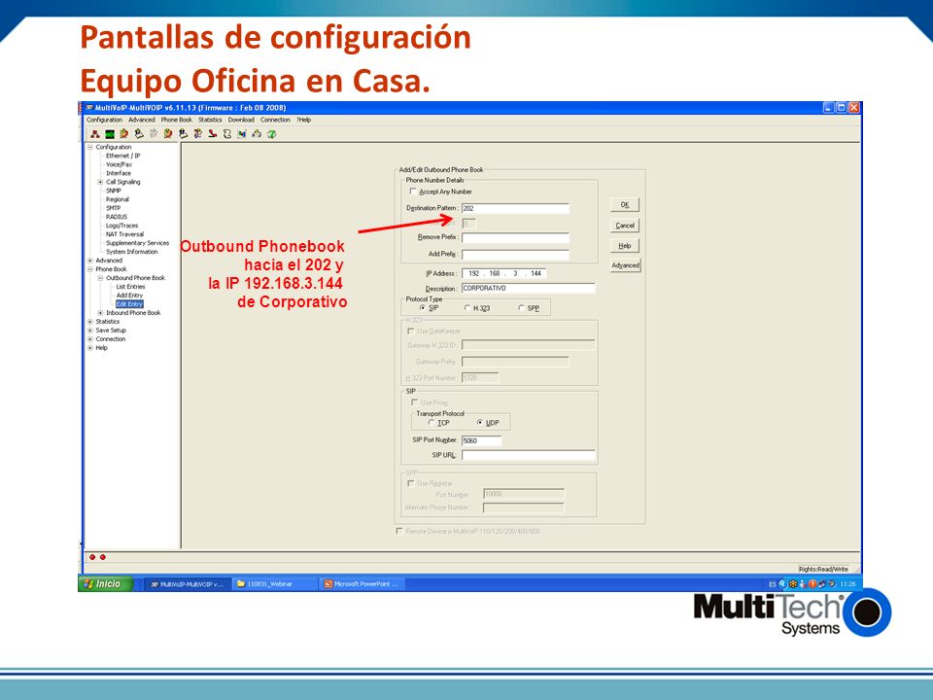Click the icon left of the green globe
Image resolution: width=933 pixels, height=700 pixels.
tap(257, 134)
